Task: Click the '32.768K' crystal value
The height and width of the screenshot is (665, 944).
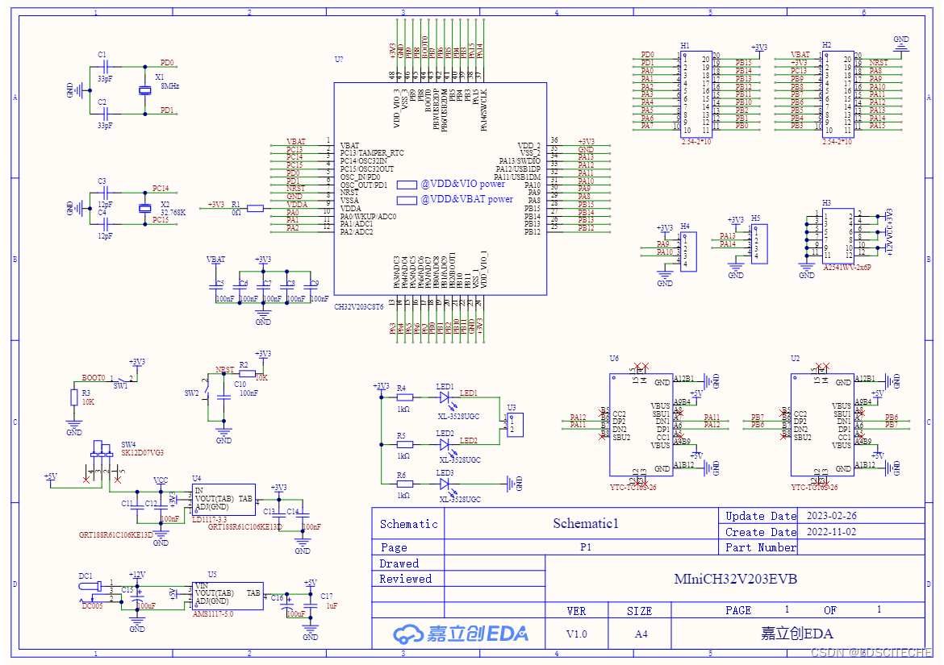Action: pyautogui.click(x=173, y=213)
